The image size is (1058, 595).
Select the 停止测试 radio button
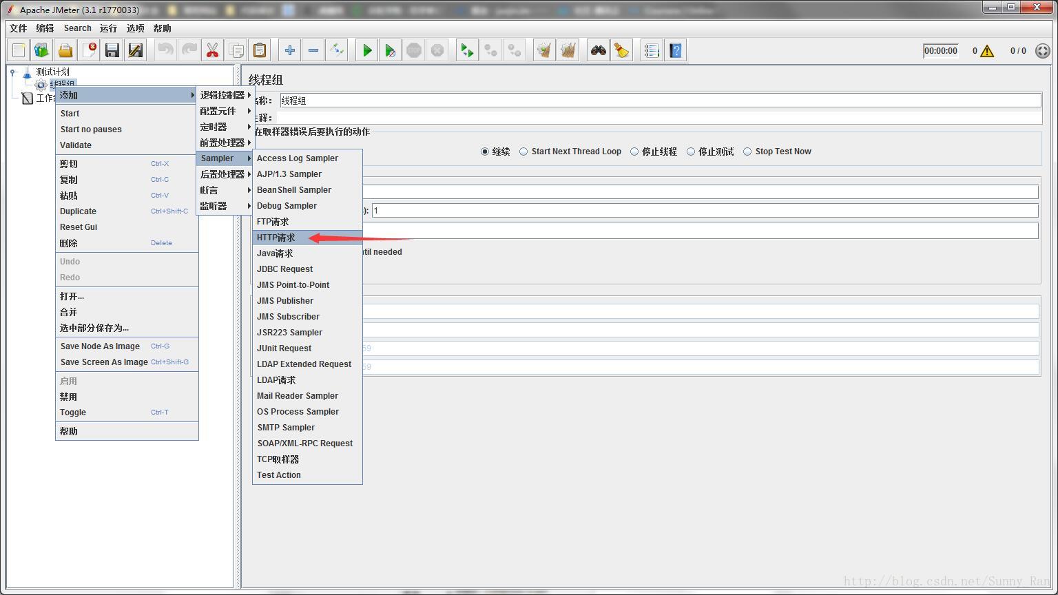[x=691, y=152]
